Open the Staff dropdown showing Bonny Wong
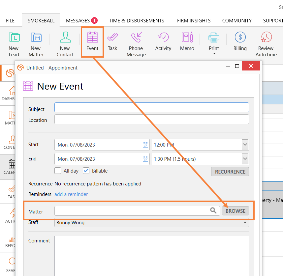 coord(152,222)
